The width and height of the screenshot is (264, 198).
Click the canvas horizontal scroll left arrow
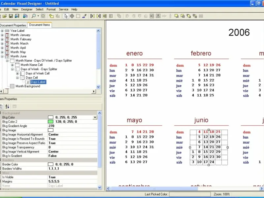pos(108,188)
